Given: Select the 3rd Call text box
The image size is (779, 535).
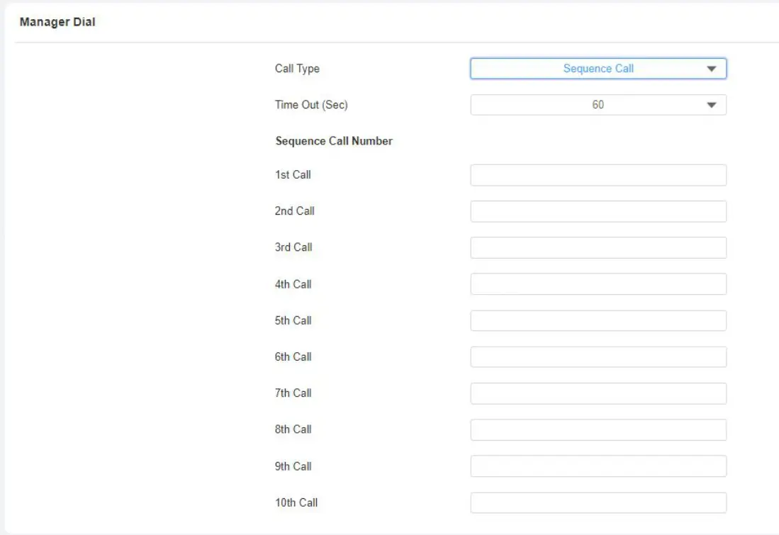Looking at the screenshot, I should [598, 247].
